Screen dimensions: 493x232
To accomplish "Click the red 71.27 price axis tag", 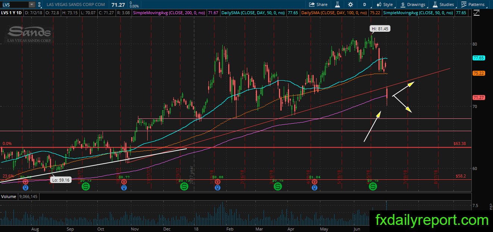I will 478,98.
